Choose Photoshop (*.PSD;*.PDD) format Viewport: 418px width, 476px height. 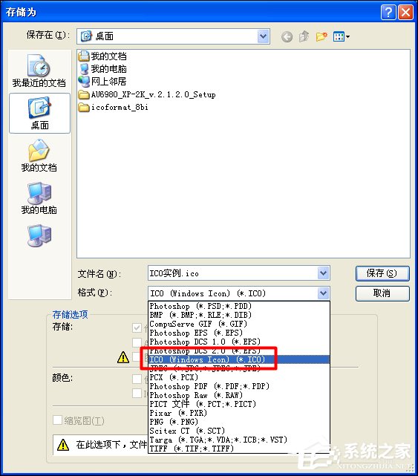click(238, 306)
